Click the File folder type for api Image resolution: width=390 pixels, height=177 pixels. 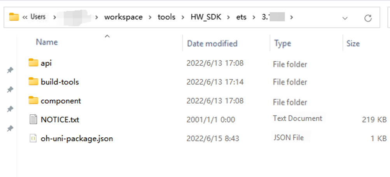[x=290, y=64]
